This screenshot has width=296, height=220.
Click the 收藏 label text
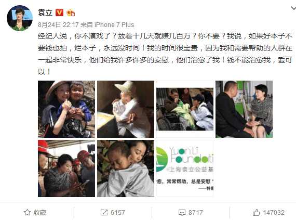pyautogui.click(x=40, y=213)
